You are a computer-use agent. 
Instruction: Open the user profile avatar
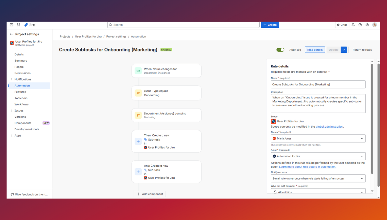click(x=375, y=25)
